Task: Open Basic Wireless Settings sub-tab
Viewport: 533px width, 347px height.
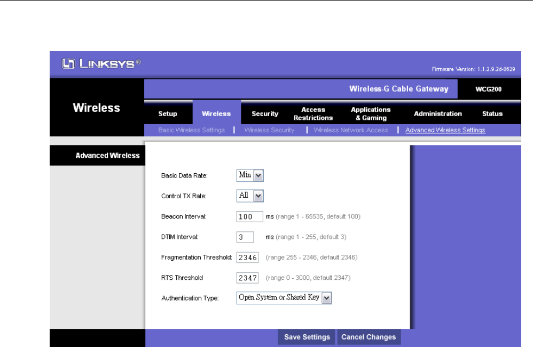Action: pos(192,130)
